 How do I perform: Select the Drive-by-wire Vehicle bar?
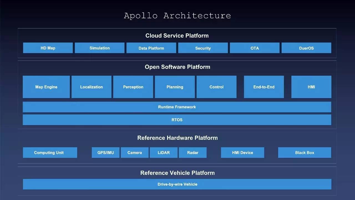177,184
